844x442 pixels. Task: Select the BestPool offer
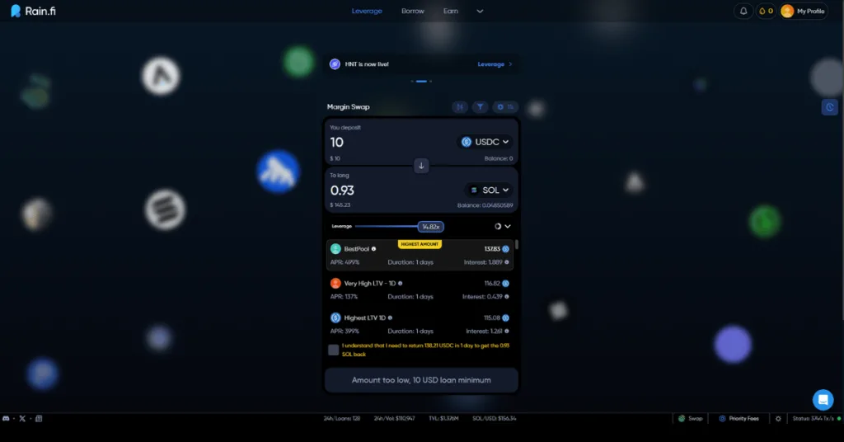(x=420, y=255)
